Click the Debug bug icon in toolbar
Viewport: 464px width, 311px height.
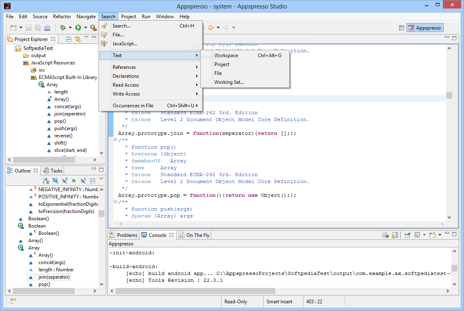63,28
